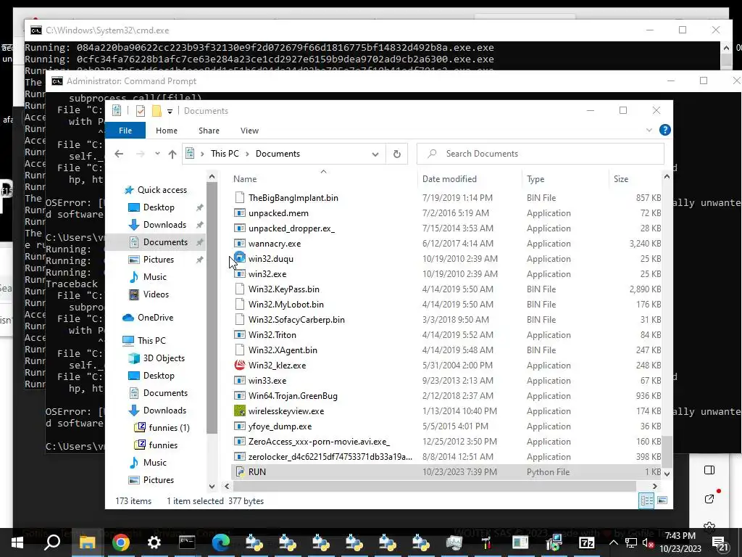Open Google Chrome from the taskbar
This screenshot has height=557, width=742.
121,542
